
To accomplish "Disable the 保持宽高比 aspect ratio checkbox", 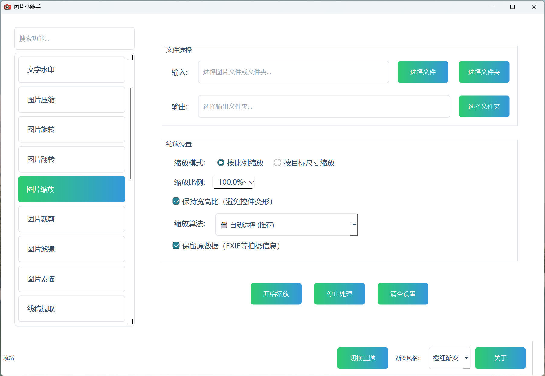I will tap(176, 201).
